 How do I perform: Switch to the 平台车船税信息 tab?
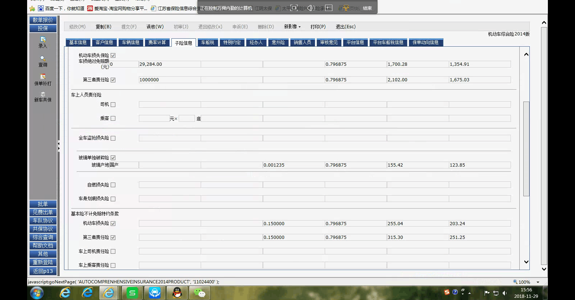click(x=388, y=42)
